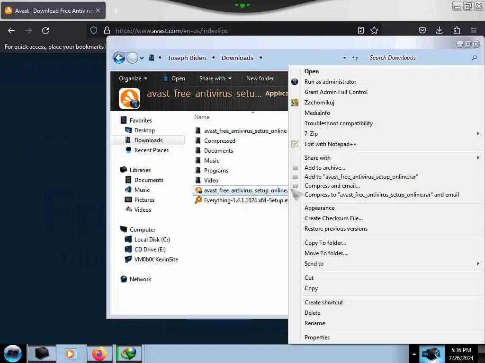Screen dimensions: 485x363
Task: Choose Troubleshoot compatibility
Action: tap(338, 123)
